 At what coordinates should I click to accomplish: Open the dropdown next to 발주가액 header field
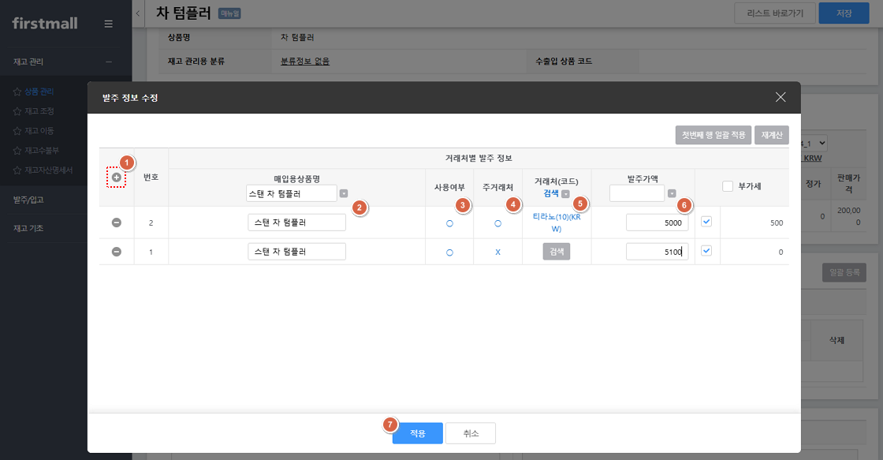coord(672,193)
